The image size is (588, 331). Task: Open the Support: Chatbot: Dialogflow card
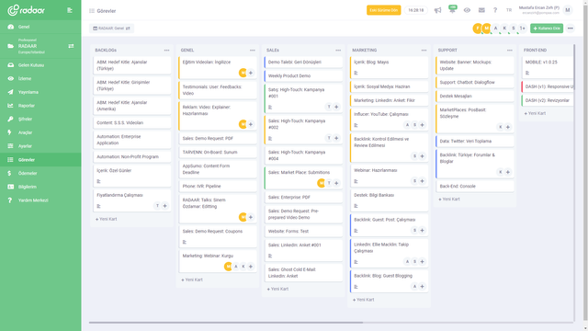tap(475, 82)
